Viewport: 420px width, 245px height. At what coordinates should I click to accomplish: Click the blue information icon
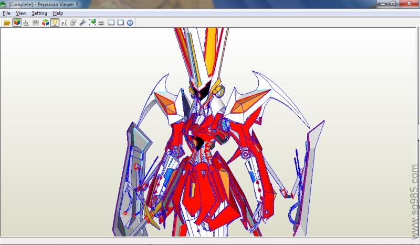point(130,23)
